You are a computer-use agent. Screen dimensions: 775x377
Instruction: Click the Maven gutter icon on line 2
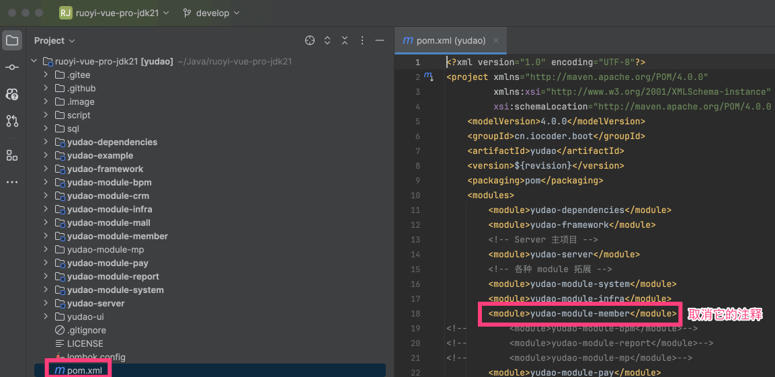click(x=428, y=77)
